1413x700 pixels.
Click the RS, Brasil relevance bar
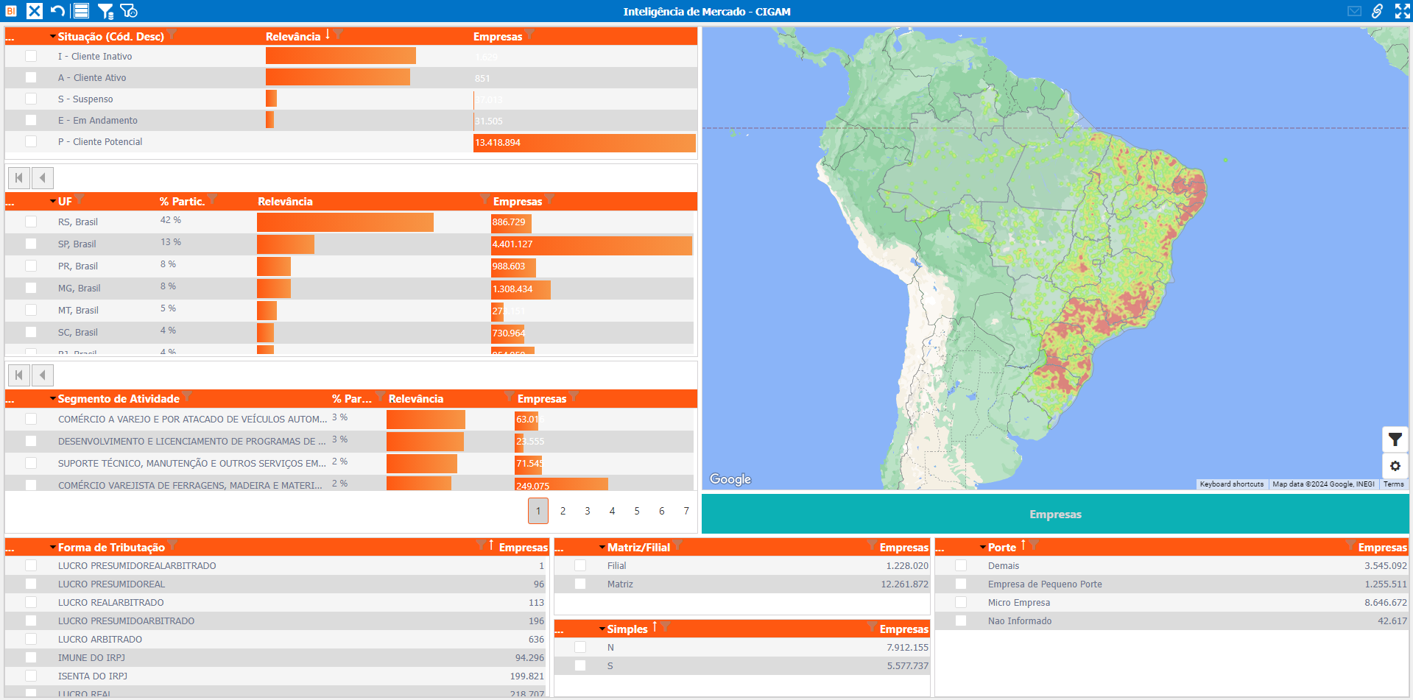click(345, 222)
